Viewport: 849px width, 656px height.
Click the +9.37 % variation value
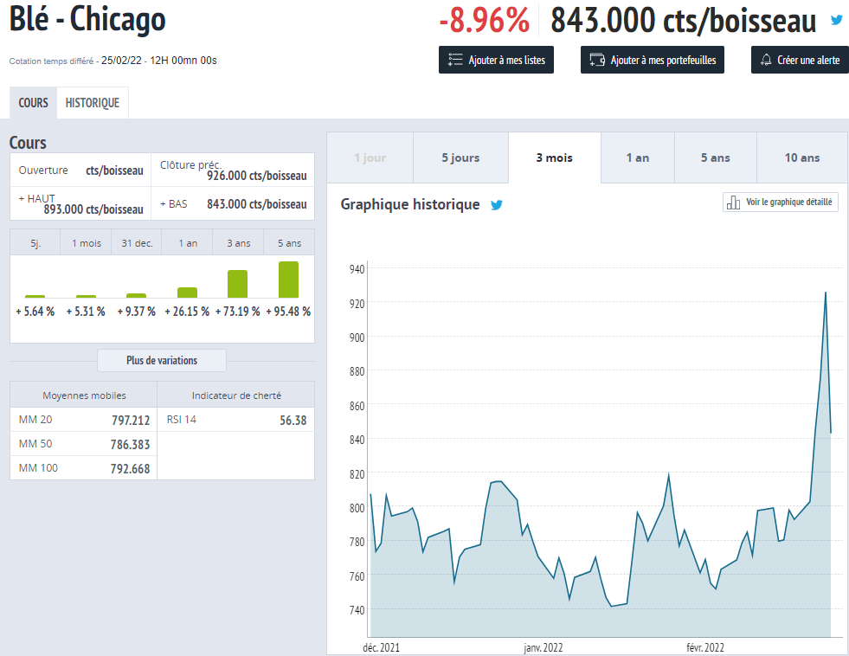point(137,312)
